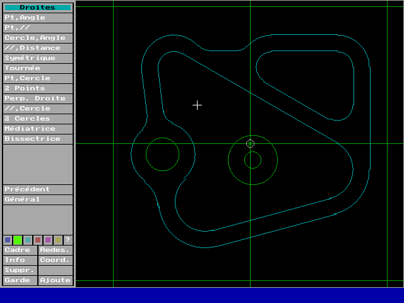Select the blue color swatch

8,240
